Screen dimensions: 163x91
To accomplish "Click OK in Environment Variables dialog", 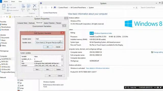I will pos(50,76).
